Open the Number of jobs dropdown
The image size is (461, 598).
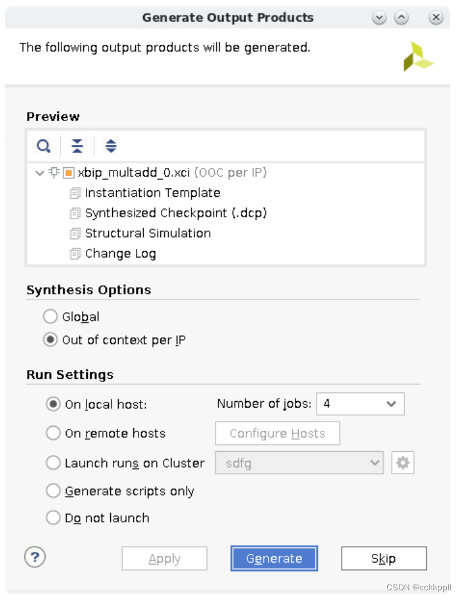(360, 404)
